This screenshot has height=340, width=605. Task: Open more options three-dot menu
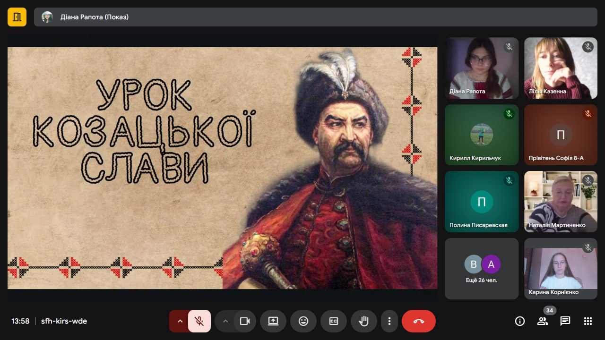pos(389,321)
